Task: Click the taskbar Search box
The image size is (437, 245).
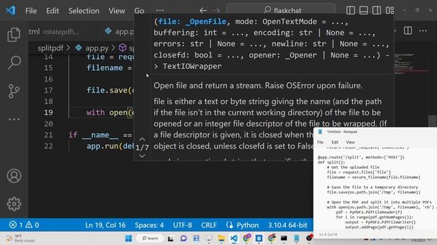Action: pyautogui.click(x=150, y=238)
